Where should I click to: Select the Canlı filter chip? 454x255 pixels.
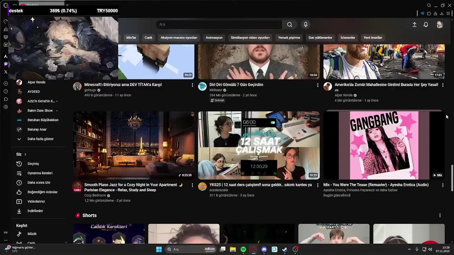coord(148,38)
